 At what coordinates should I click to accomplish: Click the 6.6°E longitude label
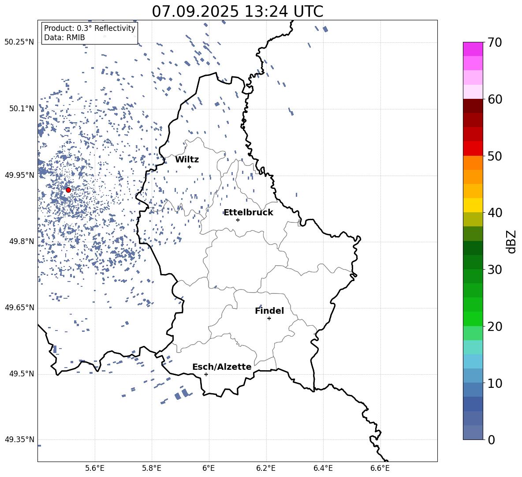point(380,468)
